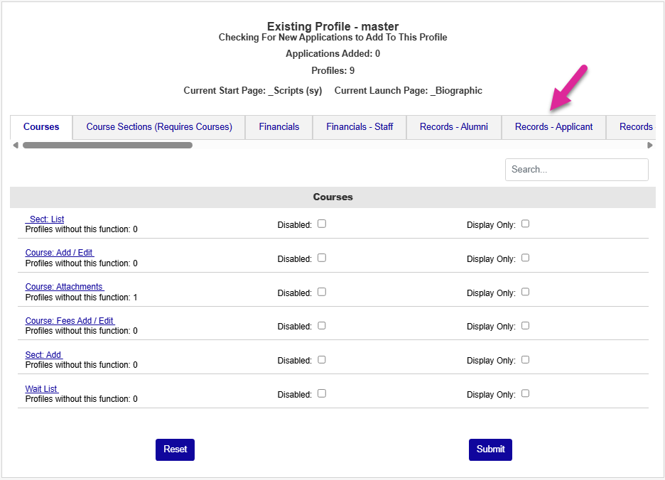Screen dimensions: 665x480
Task: Open the Course: Attachments link
Action: (64, 287)
